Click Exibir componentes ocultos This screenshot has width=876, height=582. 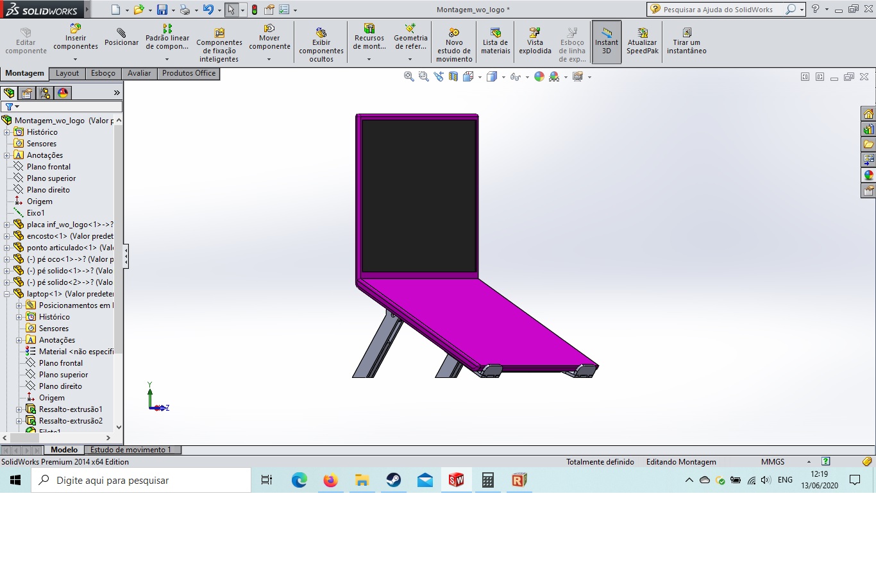[x=321, y=46]
